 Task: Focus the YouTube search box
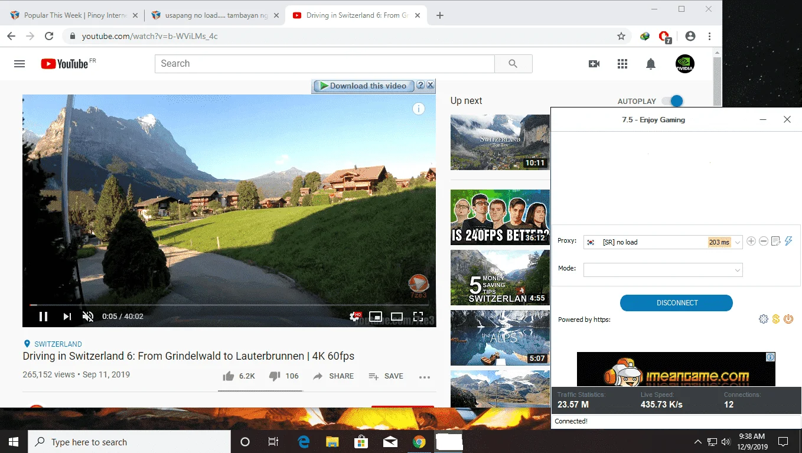pos(324,64)
